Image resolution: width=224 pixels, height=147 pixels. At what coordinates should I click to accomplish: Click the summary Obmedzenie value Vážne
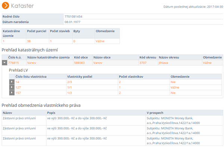[100, 41]
